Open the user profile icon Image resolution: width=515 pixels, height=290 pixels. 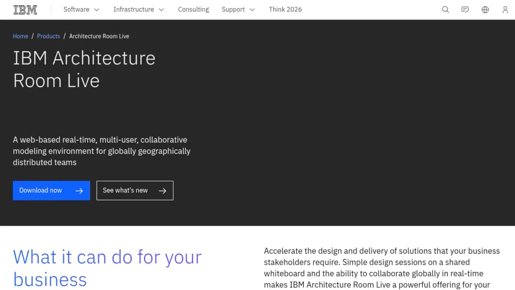point(505,10)
